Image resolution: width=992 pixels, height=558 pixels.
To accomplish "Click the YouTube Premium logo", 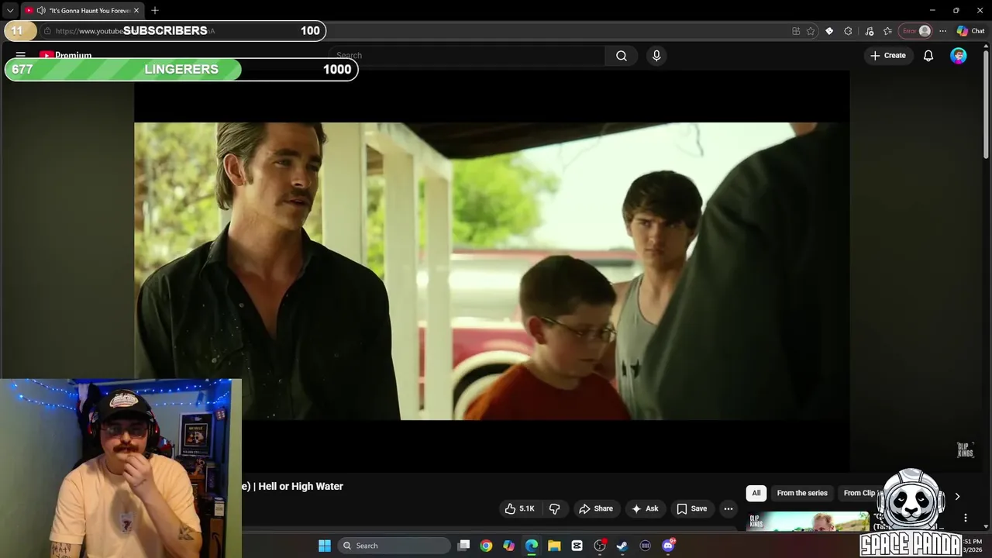I will [66, 55].
